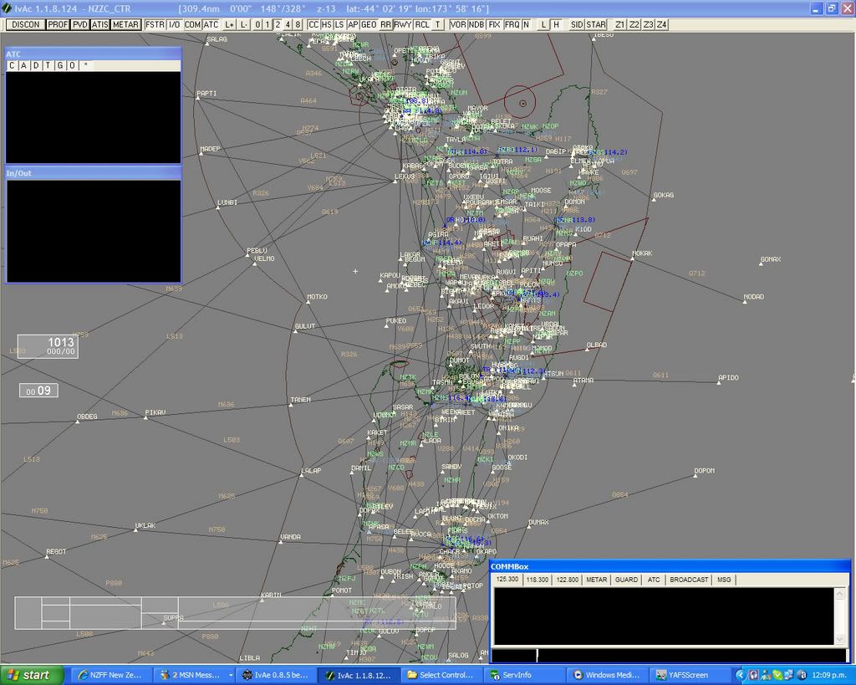Toggle the FSTR flight strip button
This screenshot has height=685, width=856.
pyautogui.click(x=155, y=25)
